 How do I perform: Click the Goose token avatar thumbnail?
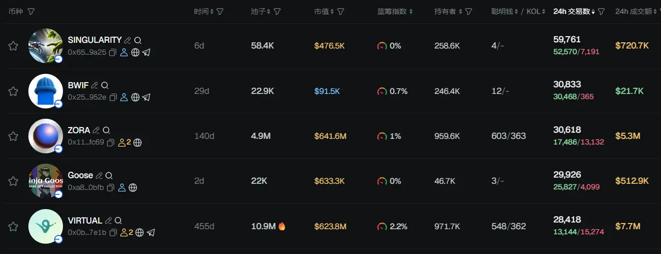point(45,181)
